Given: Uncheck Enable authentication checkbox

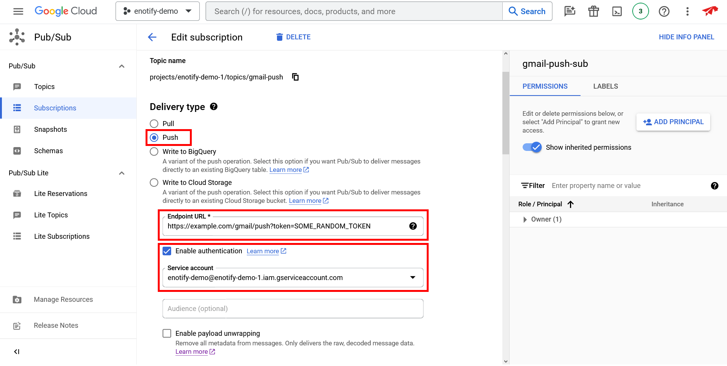Looking at the screenshot, I should (x=167, y=251).
